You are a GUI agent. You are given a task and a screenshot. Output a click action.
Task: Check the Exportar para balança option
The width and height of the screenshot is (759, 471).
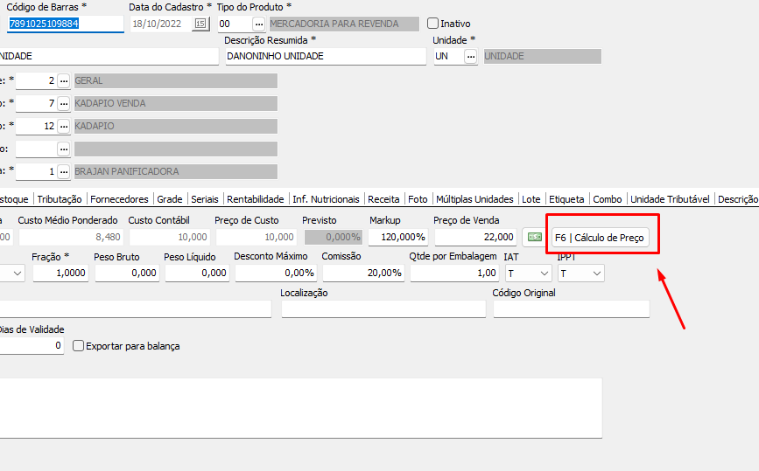coord(79,346)
